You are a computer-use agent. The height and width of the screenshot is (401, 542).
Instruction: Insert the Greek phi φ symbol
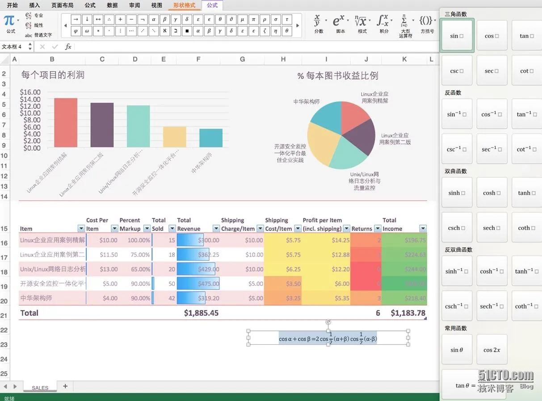click(76, 31)
